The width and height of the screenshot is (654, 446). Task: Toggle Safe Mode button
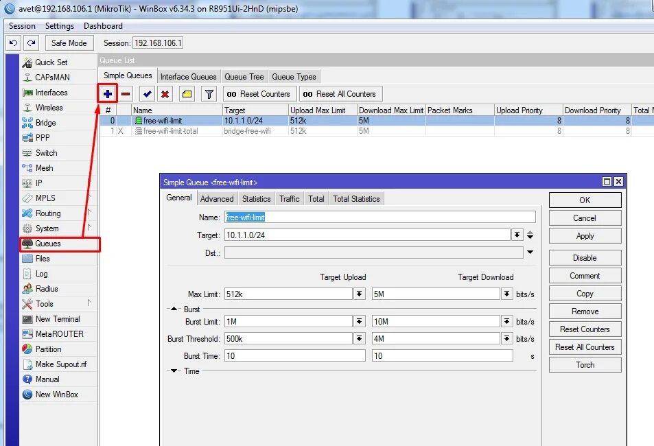(69, 43)
